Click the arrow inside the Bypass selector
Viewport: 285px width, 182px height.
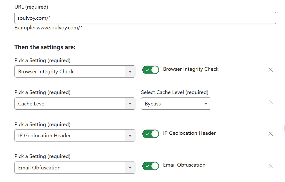[x=205, y=103]
